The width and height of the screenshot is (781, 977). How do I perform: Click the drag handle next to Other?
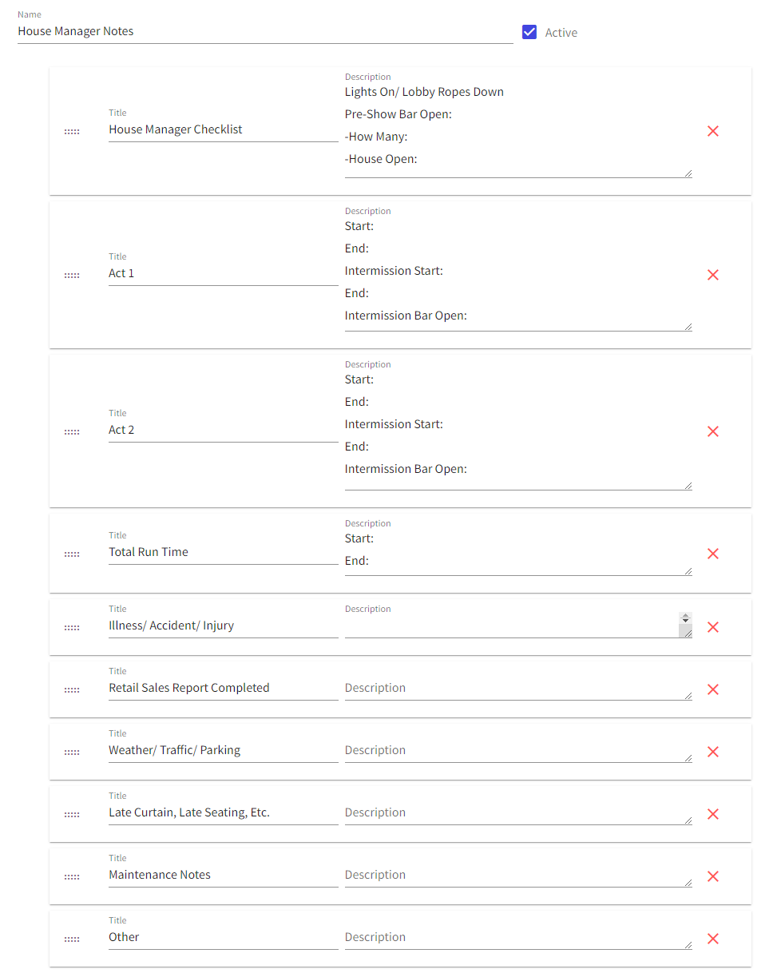click(72, 939)
